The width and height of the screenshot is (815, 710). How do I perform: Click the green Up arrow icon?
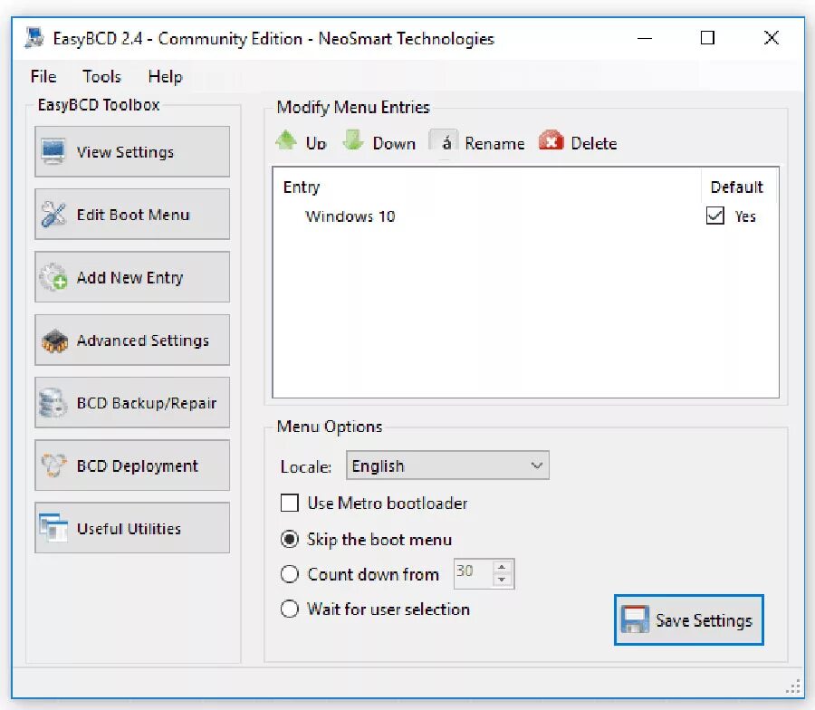pos(286,140)
